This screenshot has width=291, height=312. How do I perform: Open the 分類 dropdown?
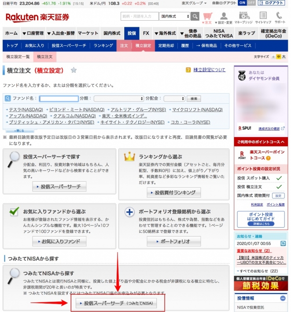point(119,98)
